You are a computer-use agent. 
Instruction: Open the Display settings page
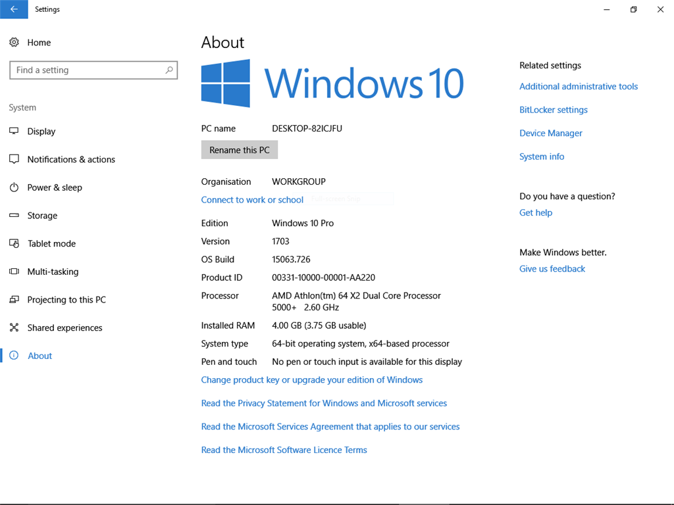41,132
